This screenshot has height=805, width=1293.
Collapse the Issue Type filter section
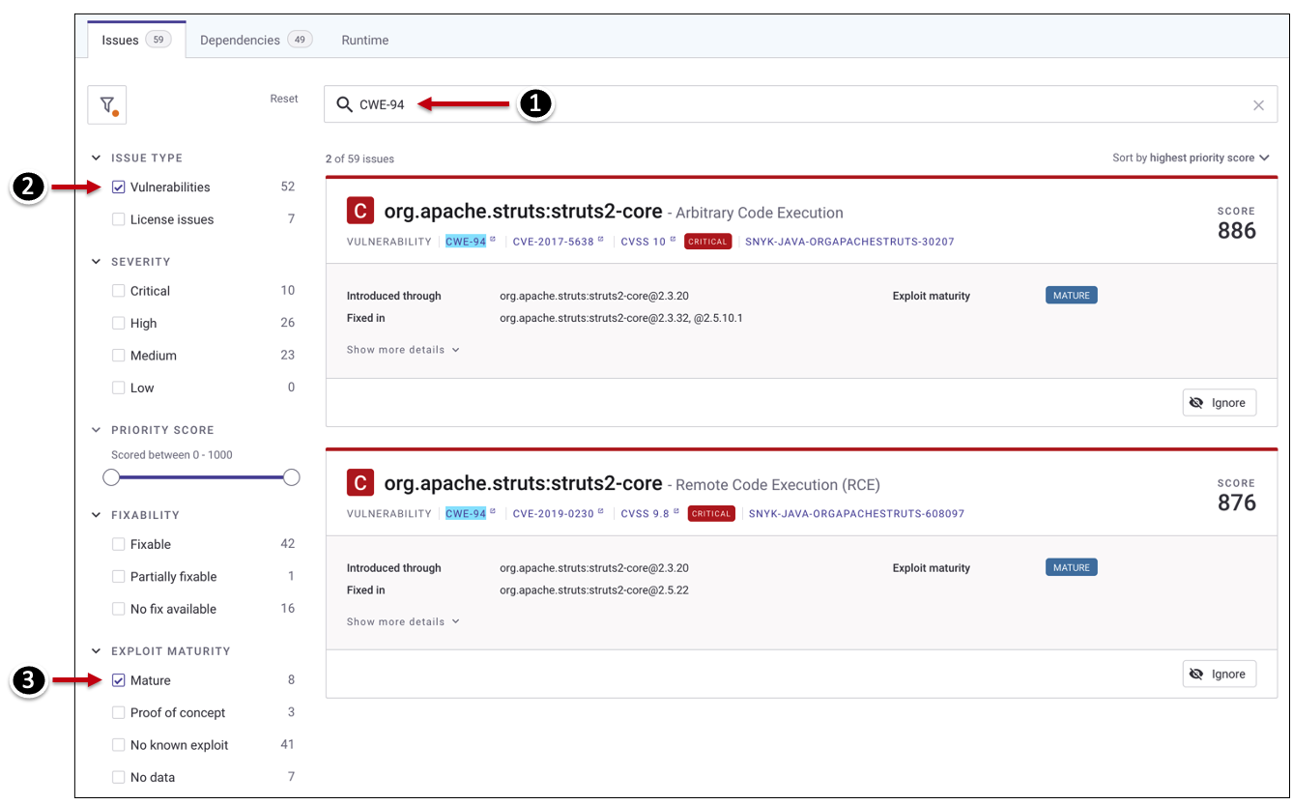coord(96,158)
